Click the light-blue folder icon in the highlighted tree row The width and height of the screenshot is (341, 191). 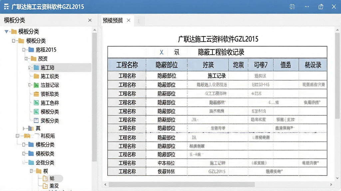(x=36, y=68)
